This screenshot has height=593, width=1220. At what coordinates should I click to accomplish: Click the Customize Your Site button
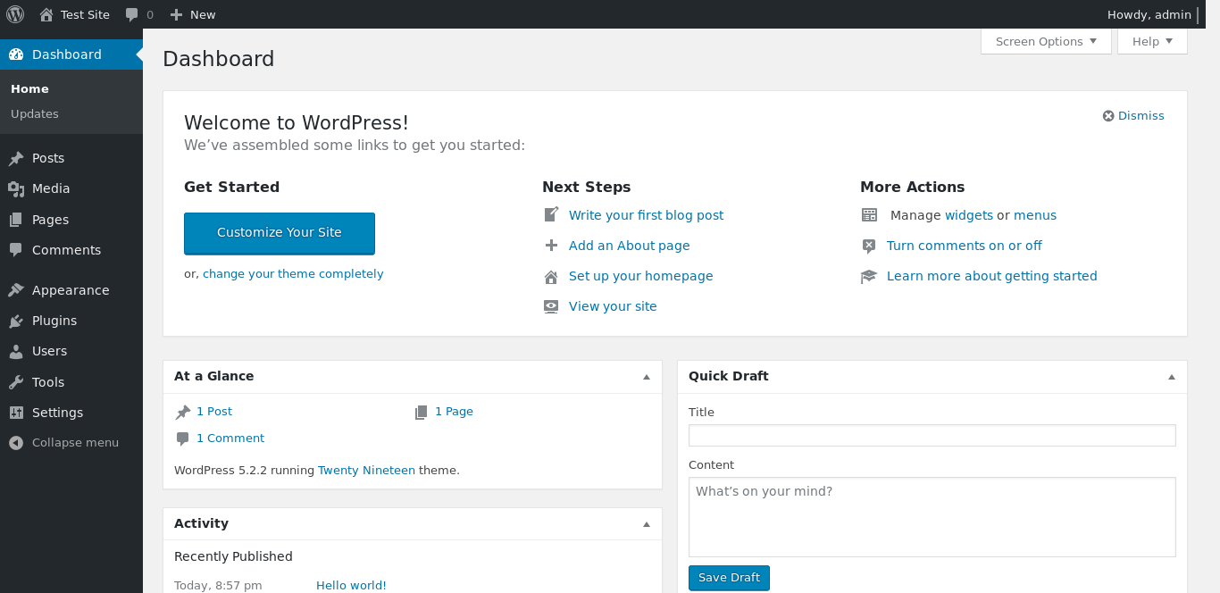[x=280, y=233]
